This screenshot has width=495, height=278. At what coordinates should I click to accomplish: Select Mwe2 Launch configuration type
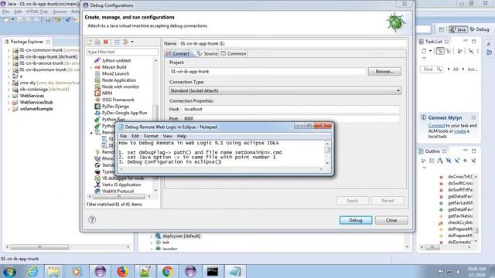click(115, 73)
